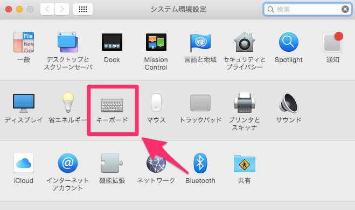Go forward with the right chevron button
The width and height of the screenshot is (355, 210).
tap(62, 9)
